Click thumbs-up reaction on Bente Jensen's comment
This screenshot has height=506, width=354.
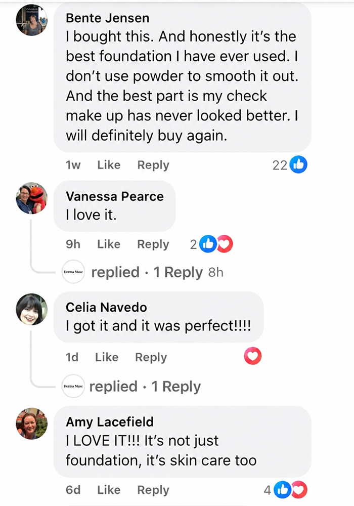(298, 164)
